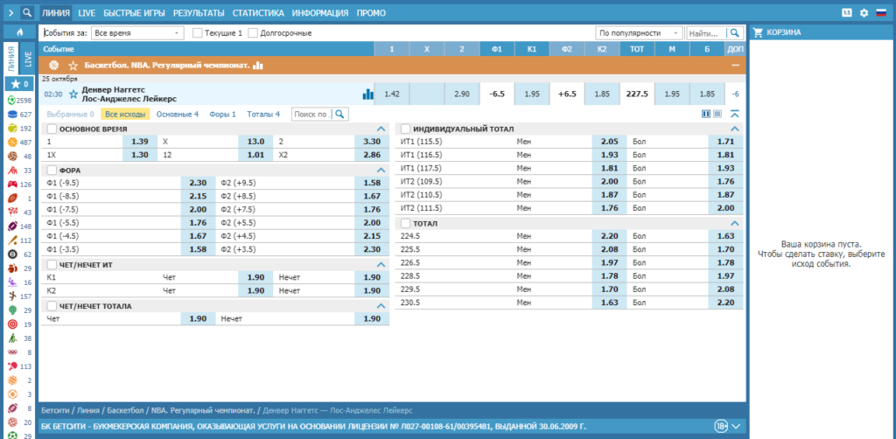This screenshot has height=439, width=896.
Task: Switch to 'Основные 4' filter tab
Action: click(177, 115)
